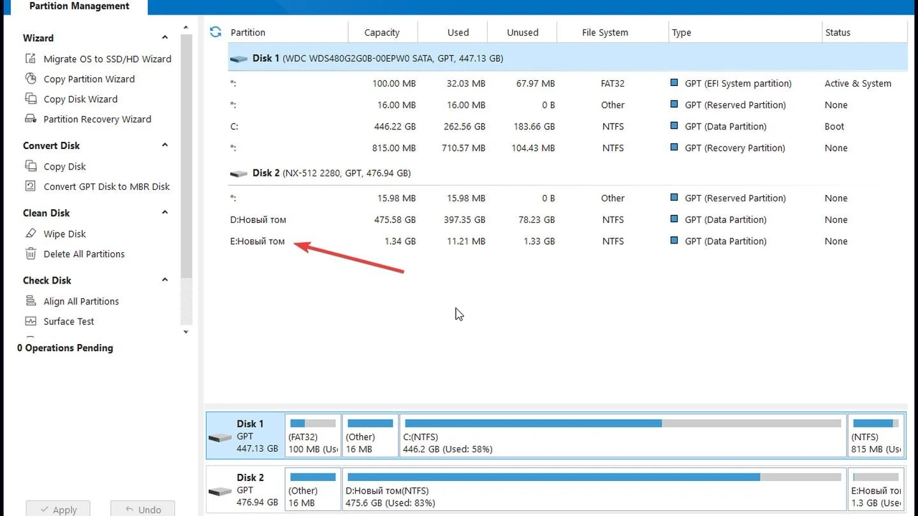Click the Partition Recovery Wizard icon
Image resolution: width=918 pixels, height=516 pixels.
click(30, 119)
